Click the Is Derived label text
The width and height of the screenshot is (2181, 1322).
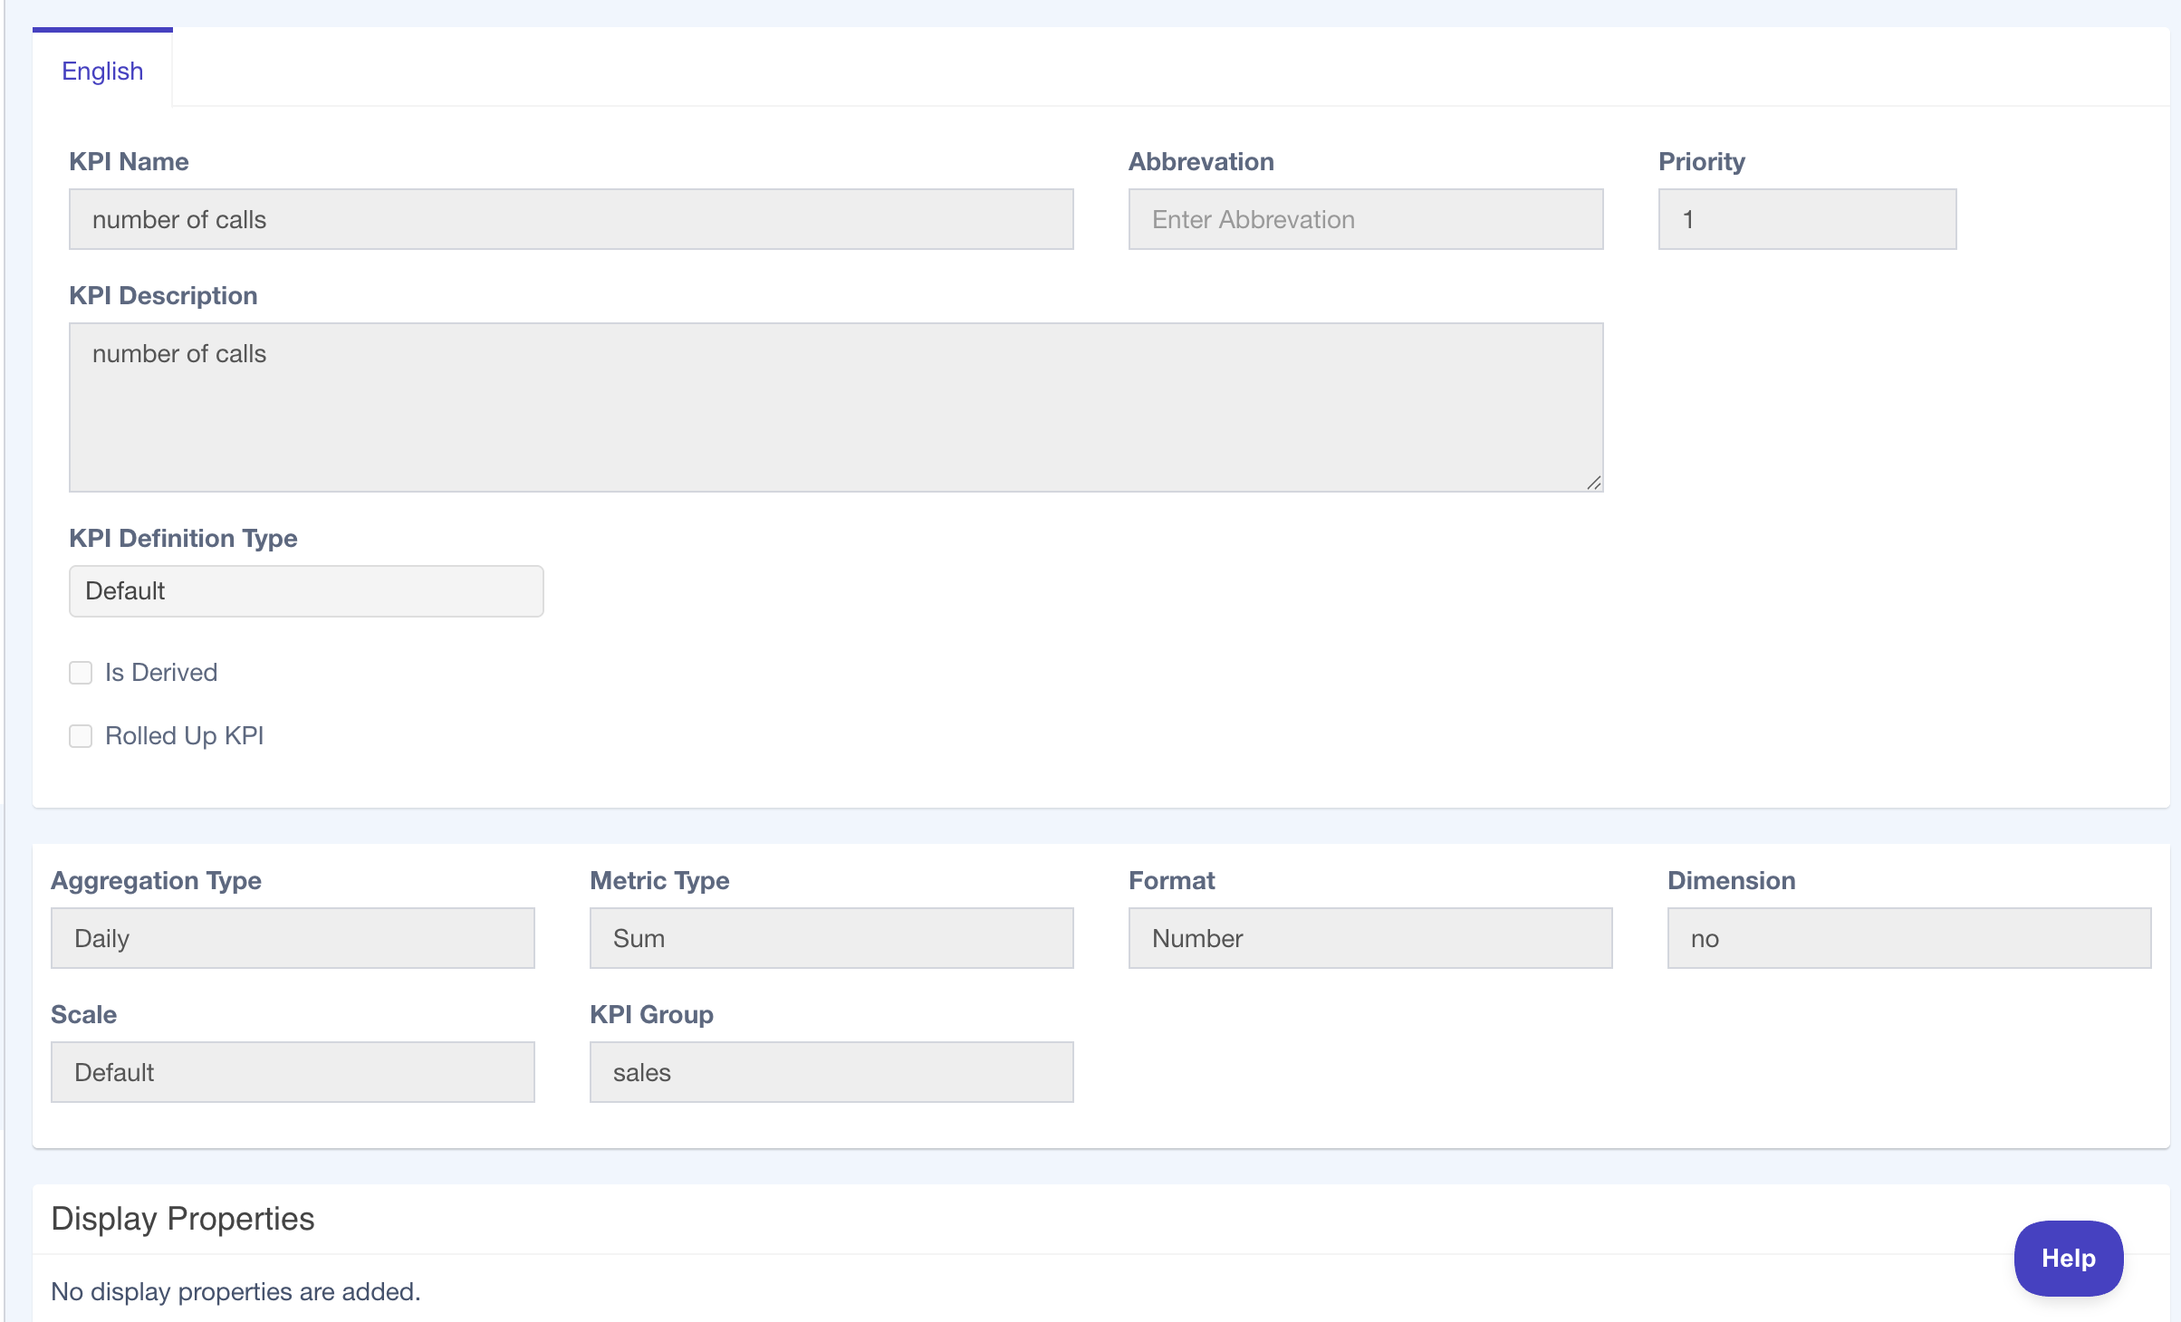161,673
